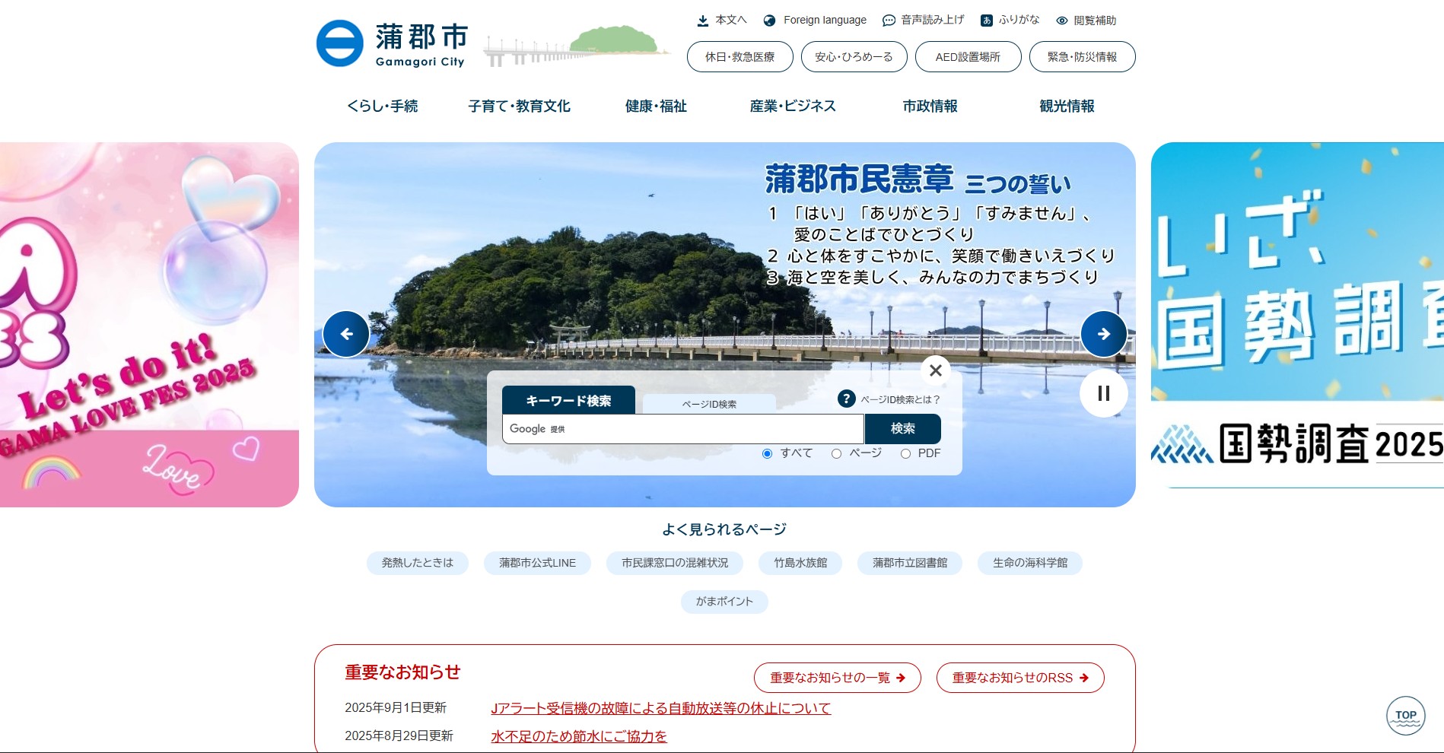The height and width of the screenshot is (753, 1444).
Task: Open 閲覧補助 viewing assistance
Action: pos(1086,21)
